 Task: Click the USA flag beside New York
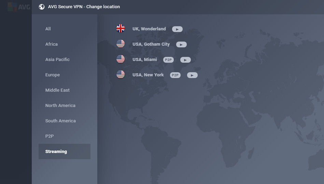(121, 75)
